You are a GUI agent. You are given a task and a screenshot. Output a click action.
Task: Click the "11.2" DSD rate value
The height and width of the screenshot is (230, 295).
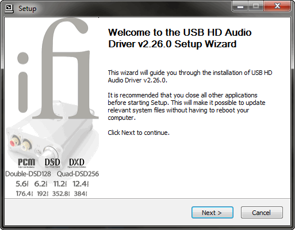60,184
